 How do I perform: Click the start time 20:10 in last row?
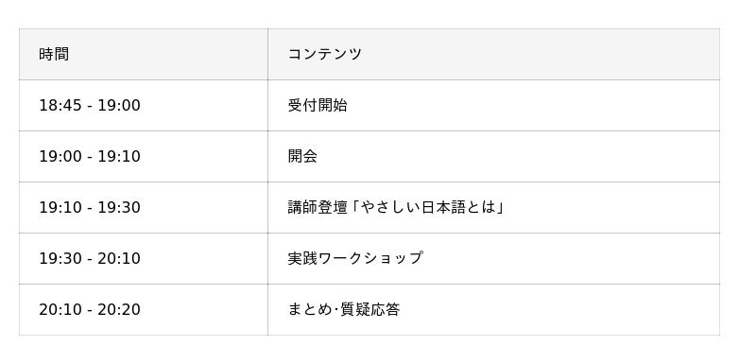click(x=60, y=310)
